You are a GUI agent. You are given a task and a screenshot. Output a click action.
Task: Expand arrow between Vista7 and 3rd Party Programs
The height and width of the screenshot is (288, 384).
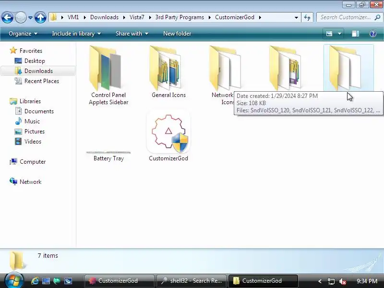click(150, 17)
